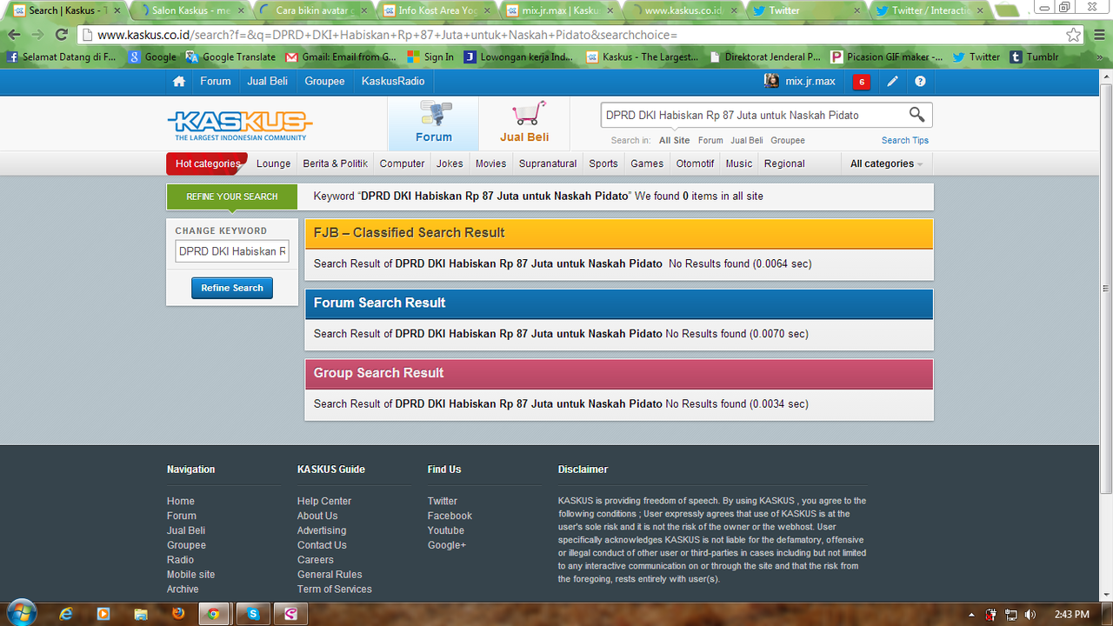Switch to the Cara bikin avatar tab

313,10
